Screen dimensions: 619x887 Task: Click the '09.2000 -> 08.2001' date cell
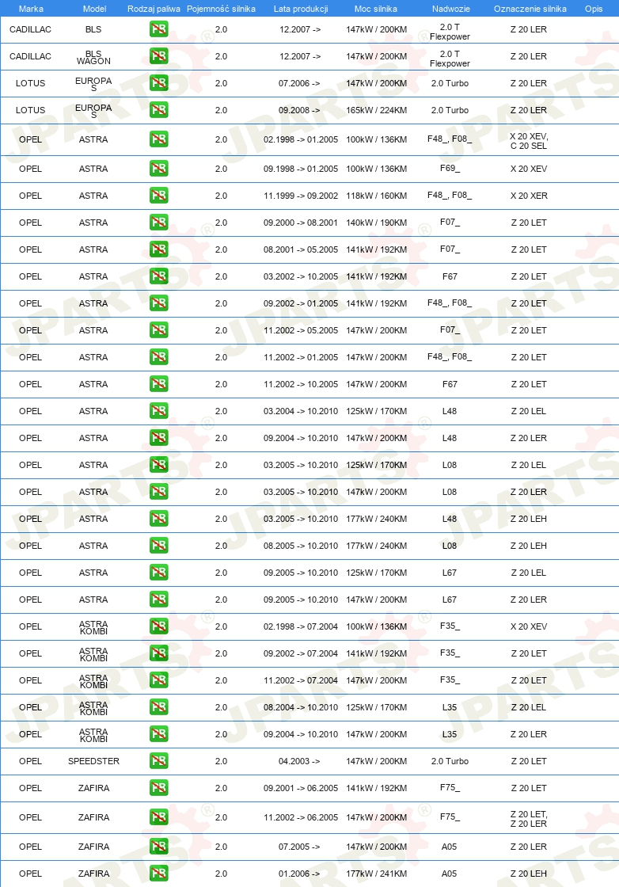click(x=301, y=223)
